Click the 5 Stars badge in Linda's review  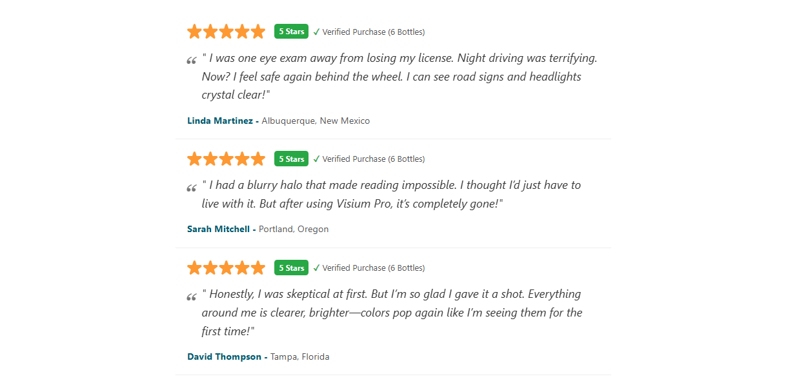[291, 32]
